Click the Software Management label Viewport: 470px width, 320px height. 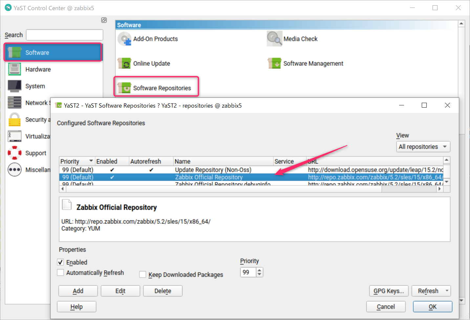pos(313,63)
